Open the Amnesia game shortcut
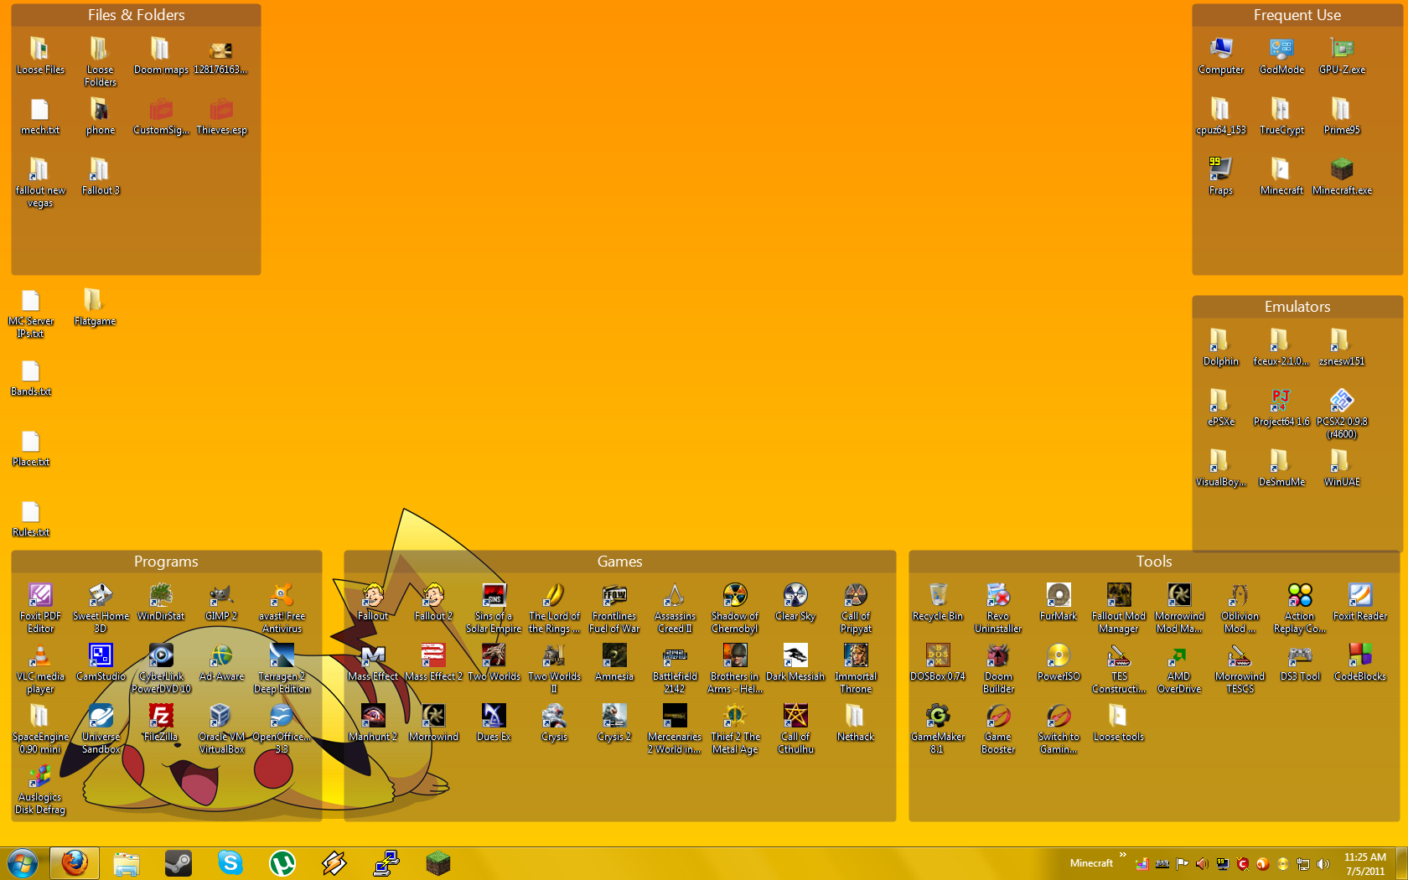The height and width of the screenshot is (880, 1408). coord(614,657)
